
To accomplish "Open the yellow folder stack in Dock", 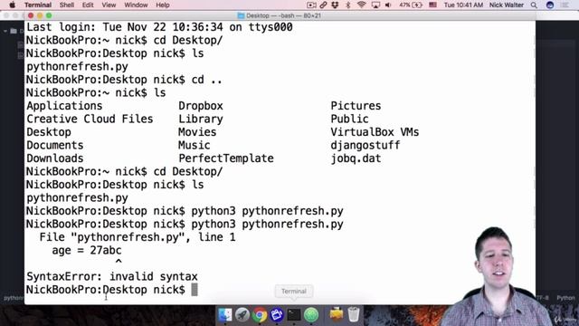I will (337, 314).
